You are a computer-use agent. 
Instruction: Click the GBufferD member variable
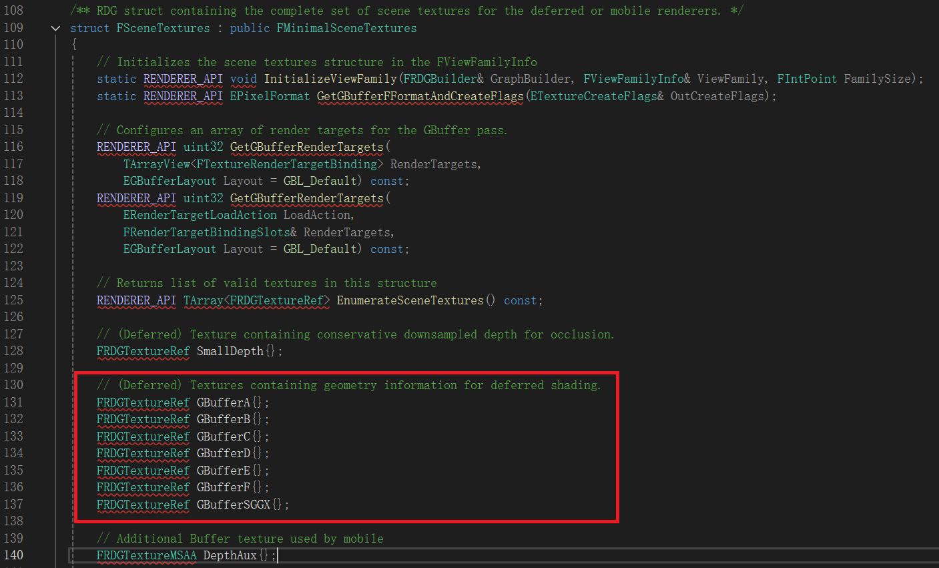click(223, 453)
